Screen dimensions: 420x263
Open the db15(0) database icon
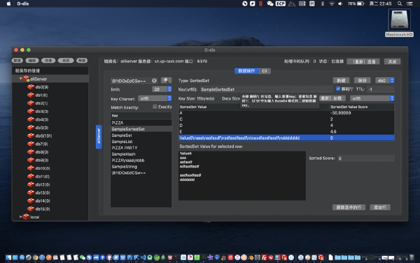point(31,209)
